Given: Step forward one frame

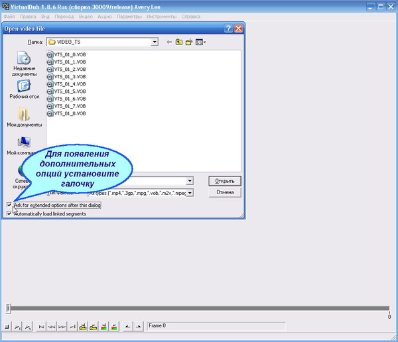Looking at the screenshot, I should pos(62,327).
